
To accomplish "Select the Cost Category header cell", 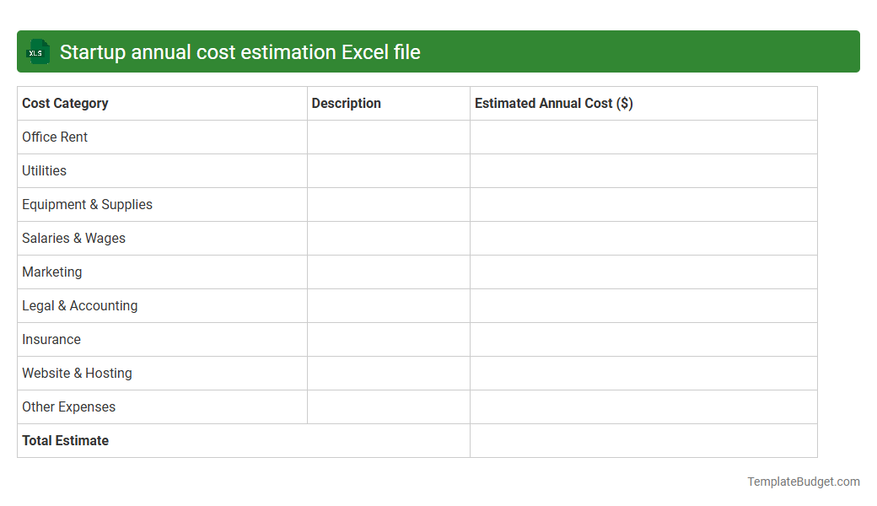I will click(65, 103).
